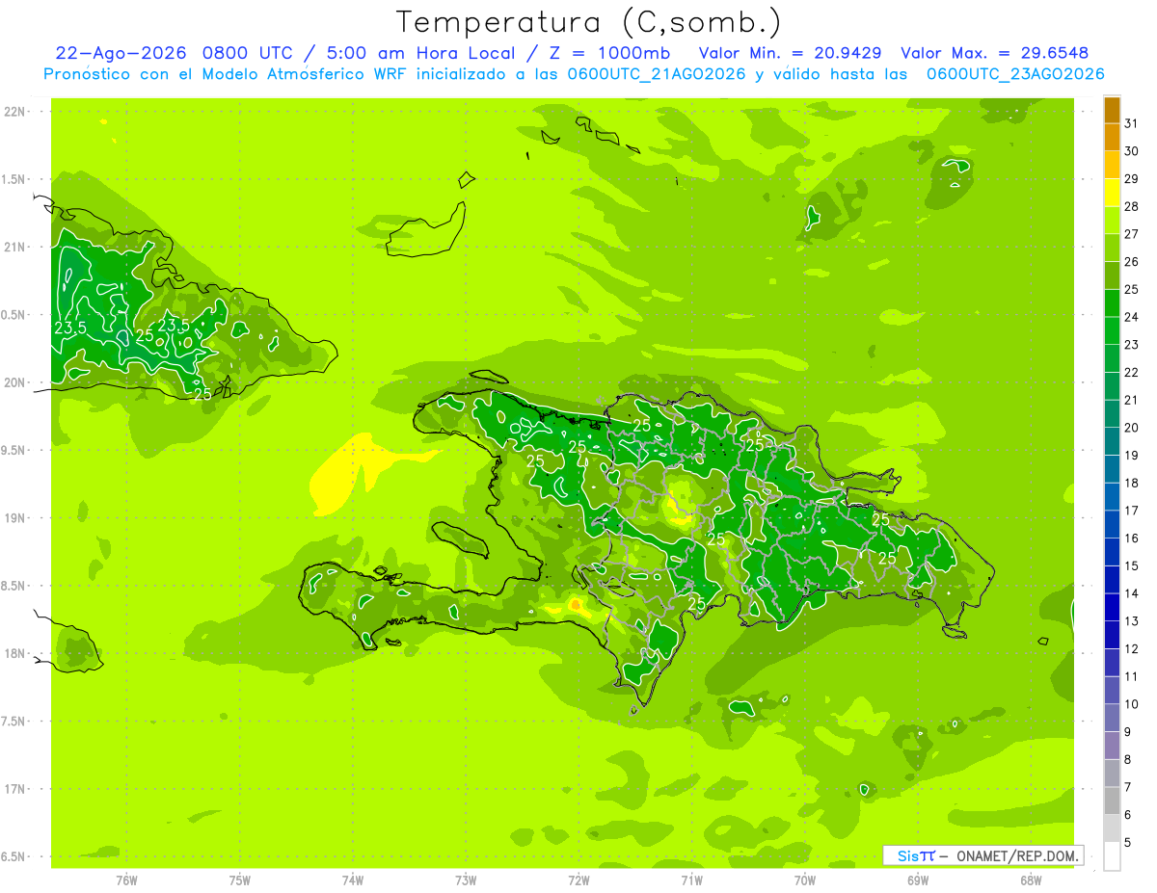Image resolution: width=1157 pixels, height=893 pixels.
Task: Click the orange hotspot in southern Haiti
Action: click(576, 604)
